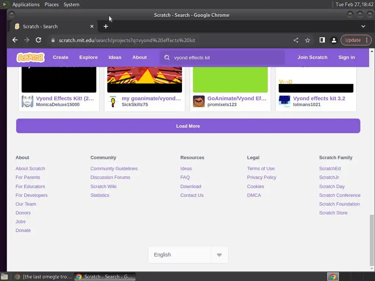The image size is (375, 281).
Task: Click the Scratch Wiki link
Action: coord(103,186)
